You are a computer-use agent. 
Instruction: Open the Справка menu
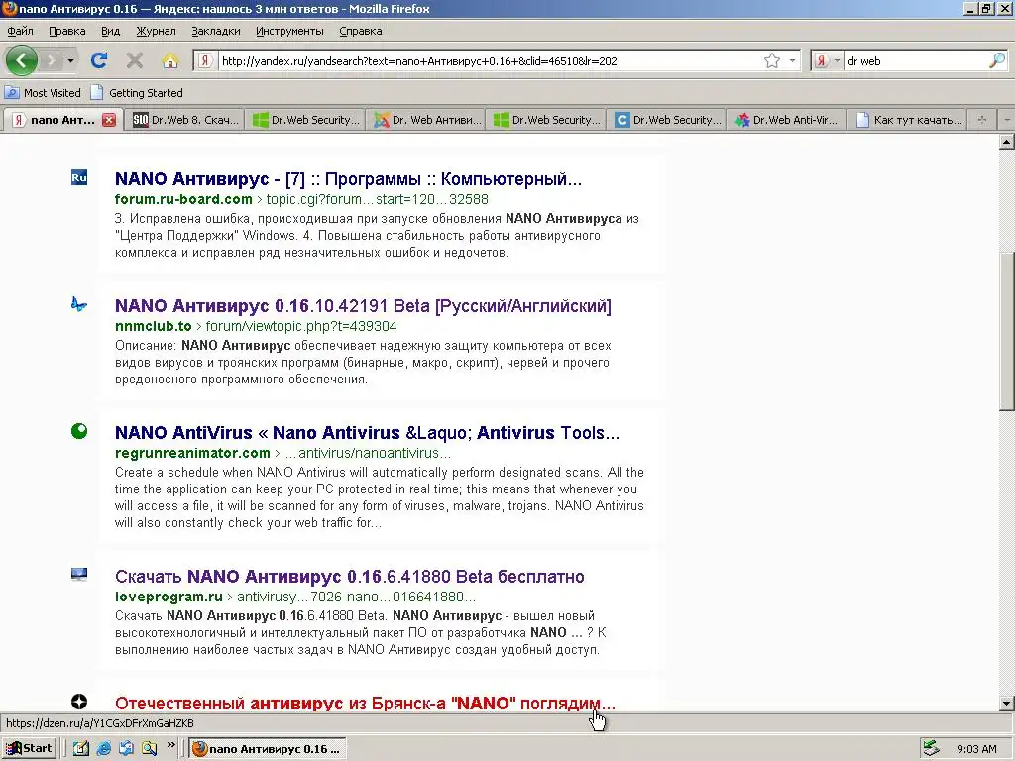[x=360, y=31]
